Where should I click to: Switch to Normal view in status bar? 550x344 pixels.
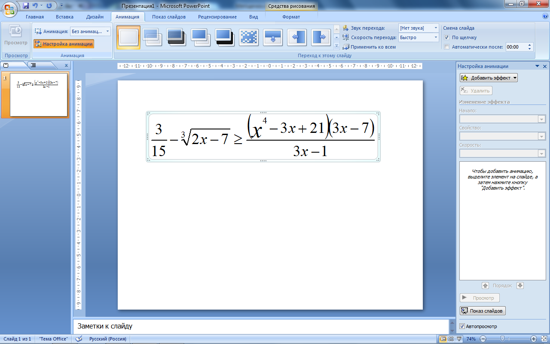tap(443, 339)
